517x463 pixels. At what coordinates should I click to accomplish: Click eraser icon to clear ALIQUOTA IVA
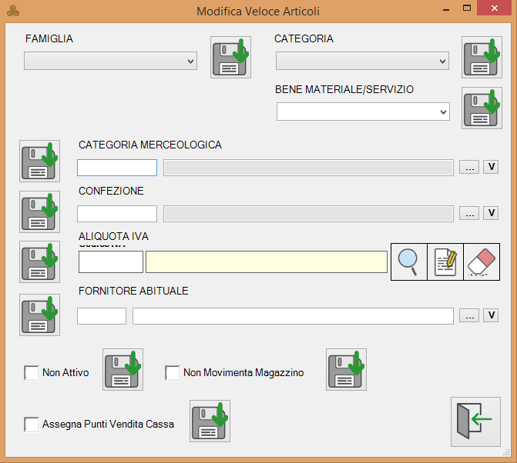pos(482,262)
